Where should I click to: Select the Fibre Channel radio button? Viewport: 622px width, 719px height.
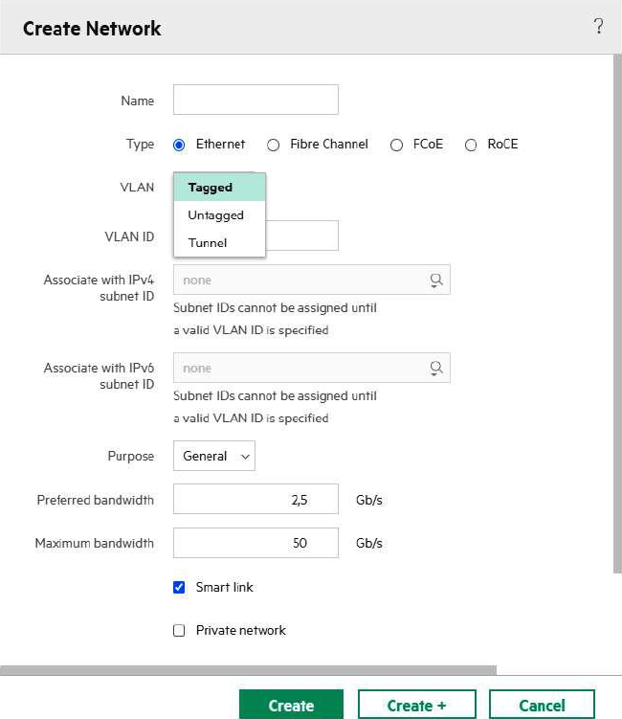(273, 145)
